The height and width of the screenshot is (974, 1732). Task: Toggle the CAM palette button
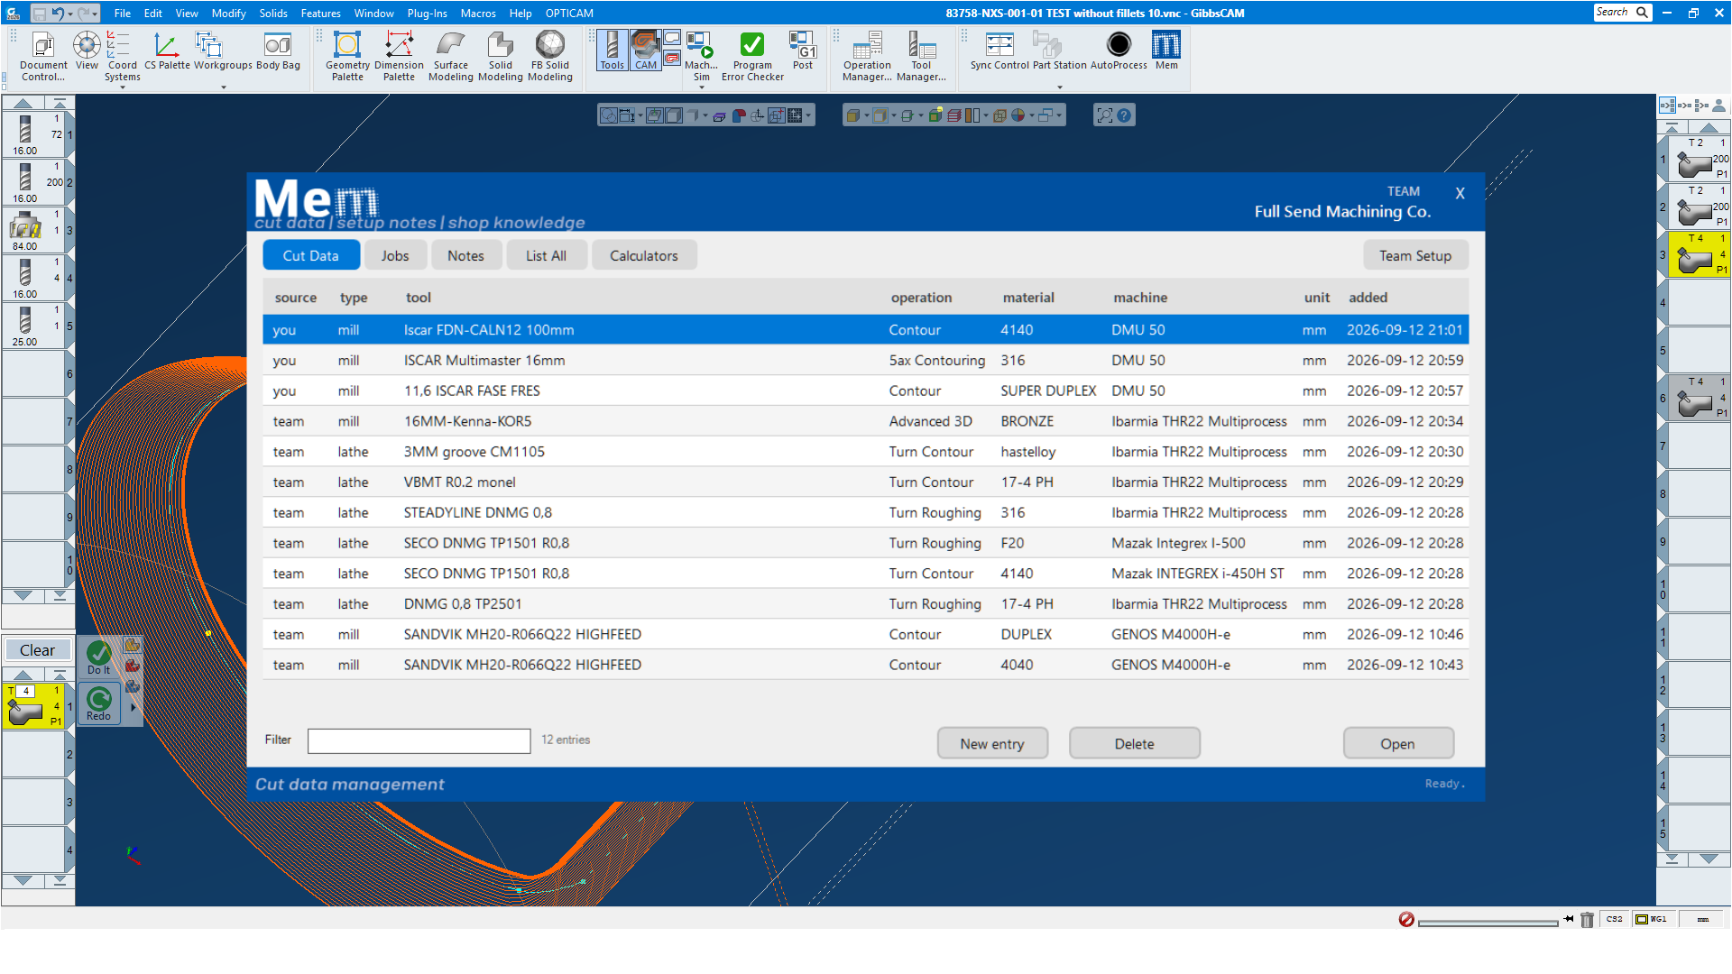[646, 51]
